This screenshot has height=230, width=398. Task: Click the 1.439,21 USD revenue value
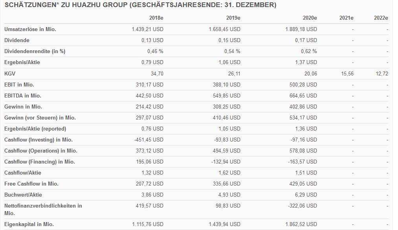(x=147, y=29)
